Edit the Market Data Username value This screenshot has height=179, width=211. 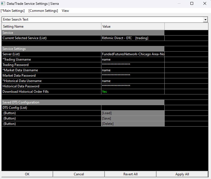pos(133,70)
